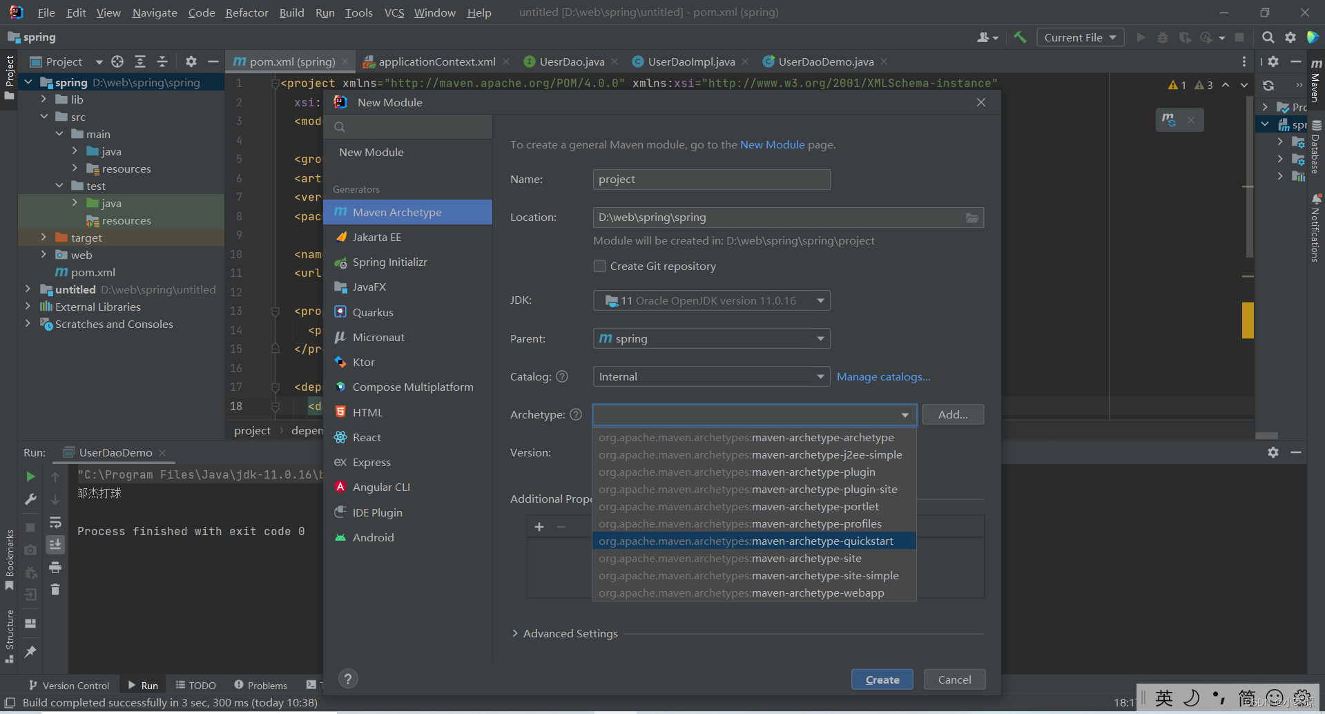Select Compose Multiplatform generator
Screen dimensions: 1325x714
[x=407, y=387]
